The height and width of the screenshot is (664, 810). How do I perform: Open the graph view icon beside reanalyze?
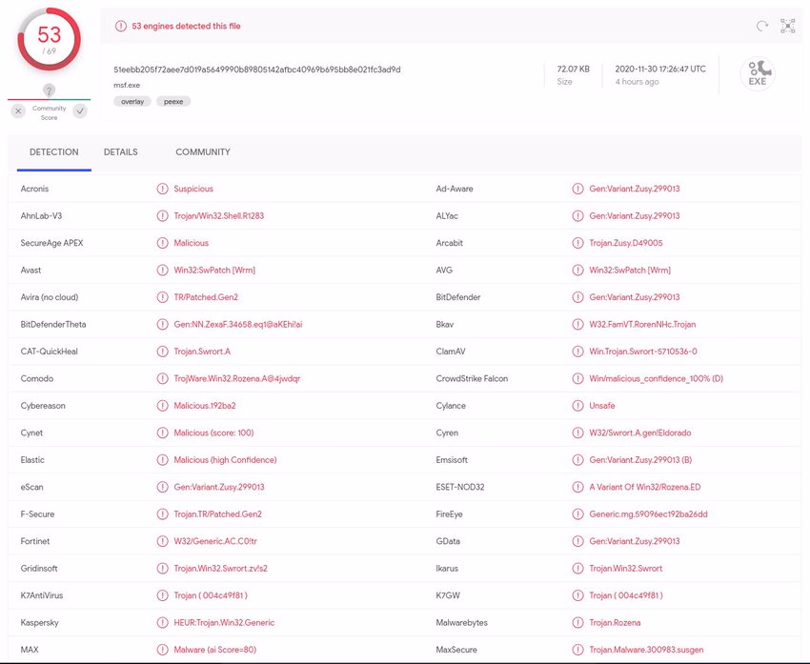click(787, 27)
